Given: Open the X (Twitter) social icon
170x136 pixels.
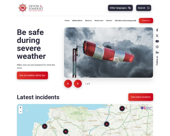Looking at the screenshot, I should tap(157, 36).
